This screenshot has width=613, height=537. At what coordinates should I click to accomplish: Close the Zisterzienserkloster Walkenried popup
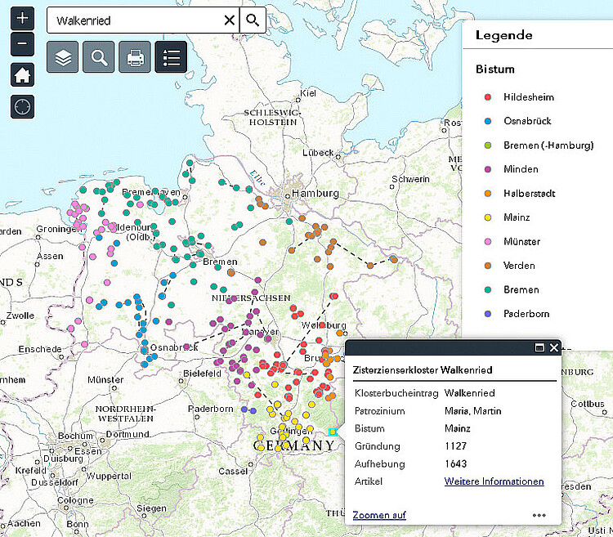click(553, 347)
